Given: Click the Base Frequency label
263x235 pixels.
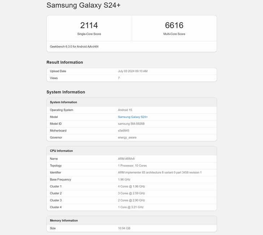Looking at the screenshot, I should [x=60, y=179].
